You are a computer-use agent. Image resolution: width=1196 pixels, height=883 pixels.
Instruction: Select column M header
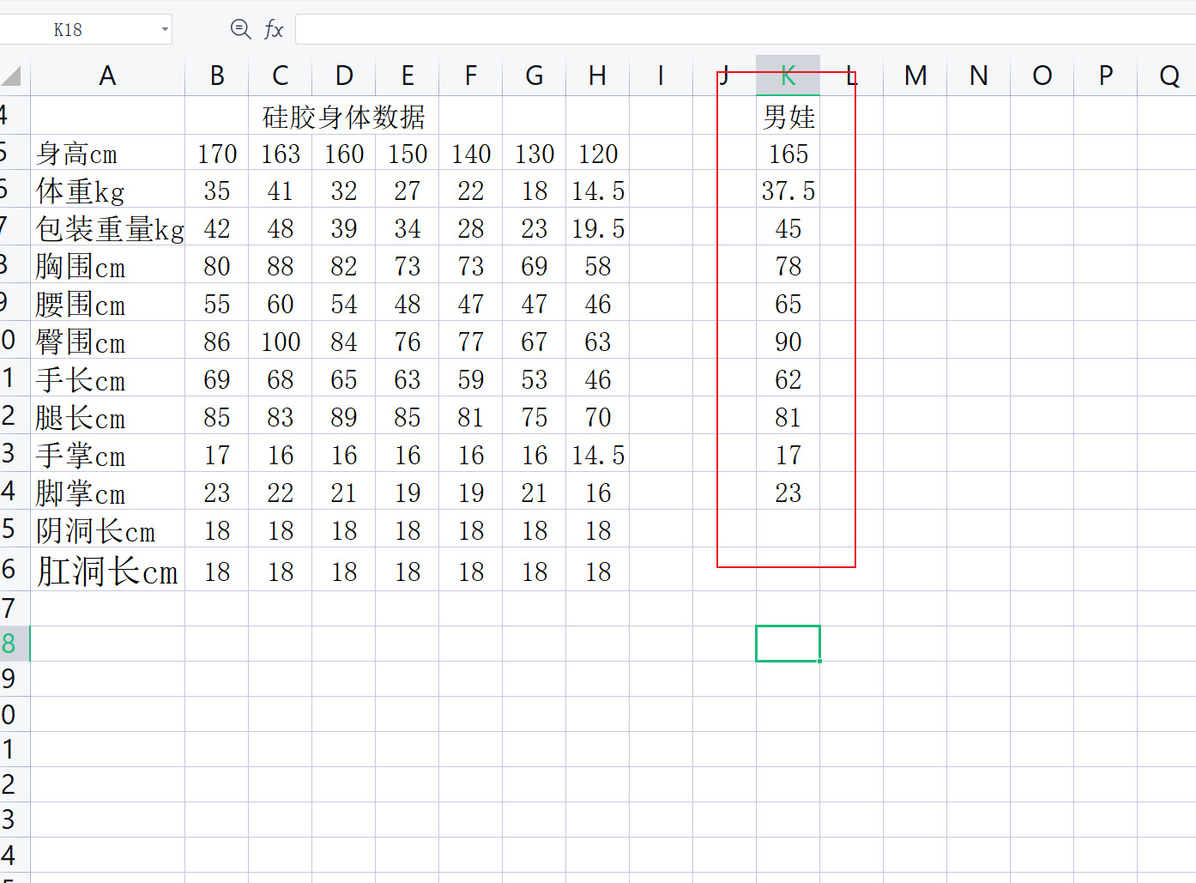915,76
